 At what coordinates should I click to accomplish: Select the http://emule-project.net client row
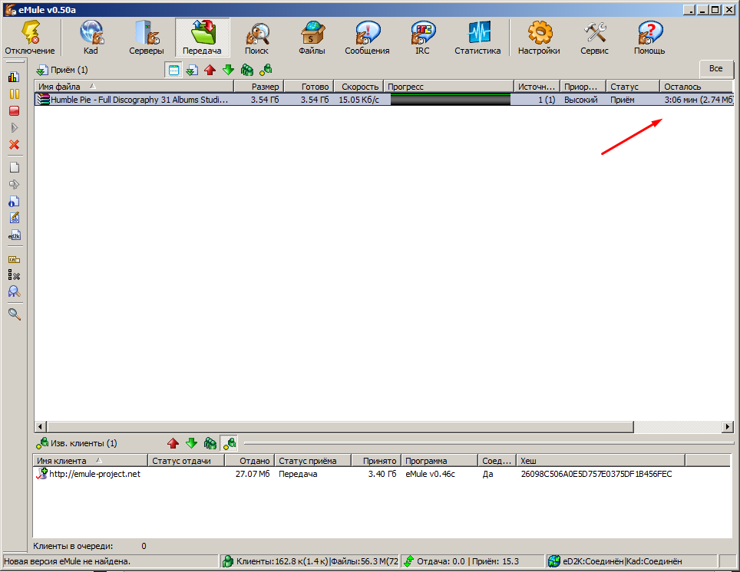[382, 474]
